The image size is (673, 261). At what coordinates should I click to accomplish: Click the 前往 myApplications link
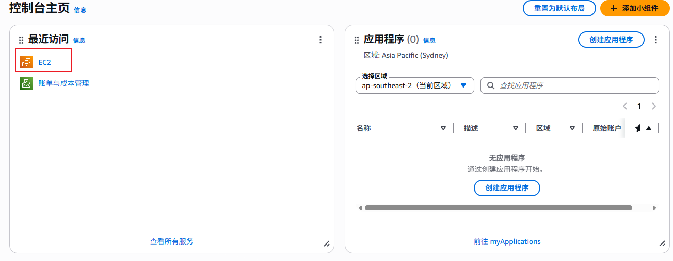point(507,241)
